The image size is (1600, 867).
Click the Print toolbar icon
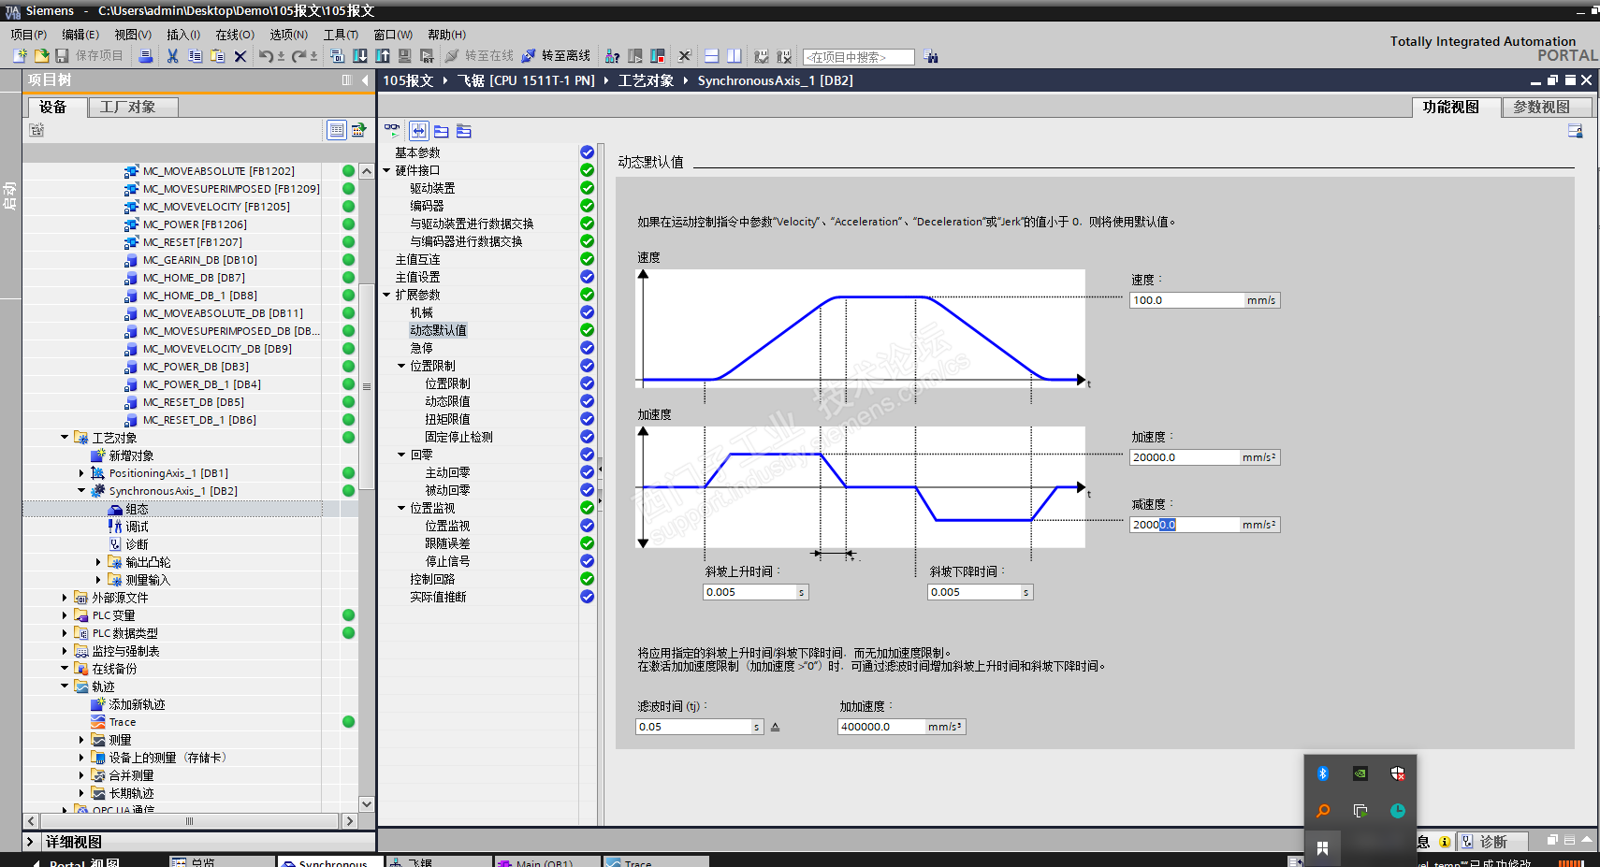pos(146,56)
